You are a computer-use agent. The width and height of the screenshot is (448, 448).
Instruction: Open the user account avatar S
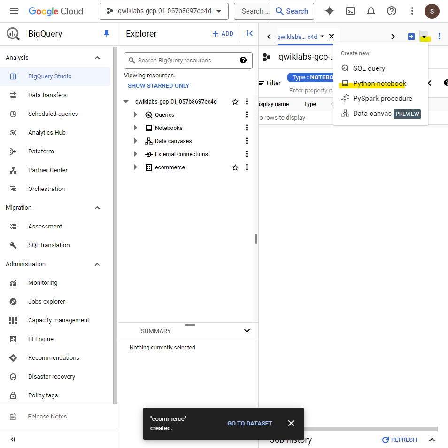[x=432, y=11]
